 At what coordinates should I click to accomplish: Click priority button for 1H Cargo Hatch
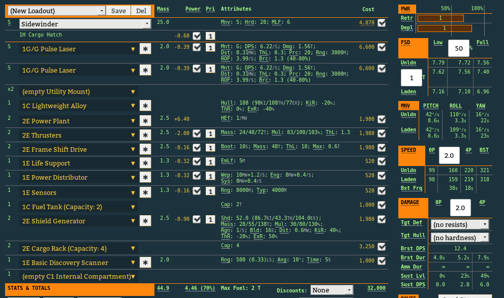[210, 36]
